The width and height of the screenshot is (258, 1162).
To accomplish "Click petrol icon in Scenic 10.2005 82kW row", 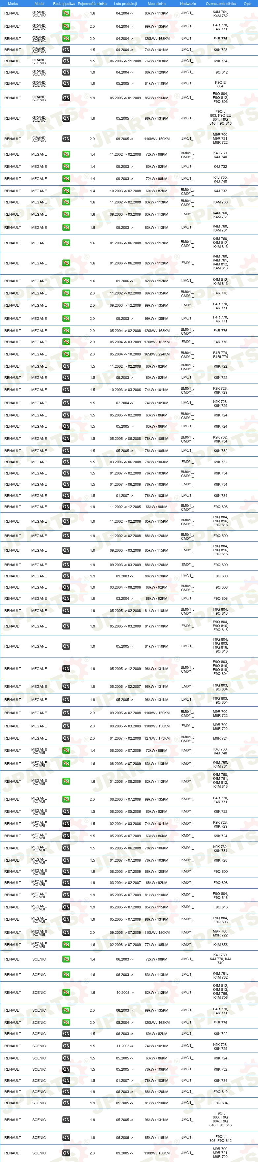I will pos(66,993).
